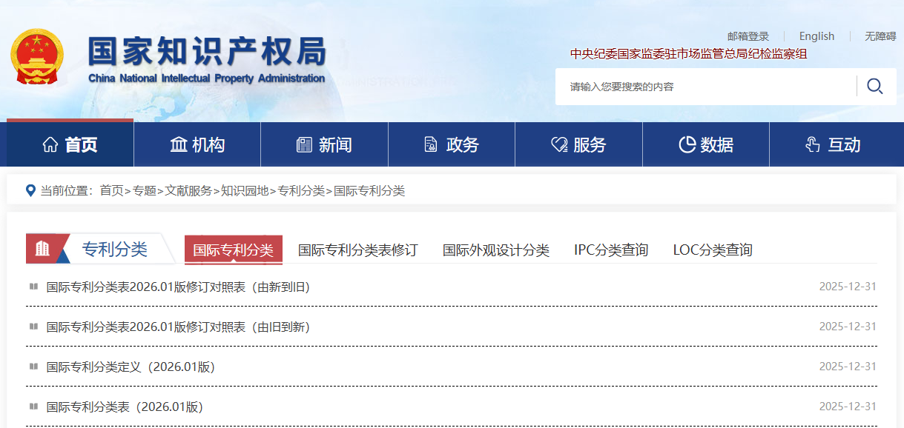
Task: Click the location pin breadcrumb icon
Action: click(30, 191)
